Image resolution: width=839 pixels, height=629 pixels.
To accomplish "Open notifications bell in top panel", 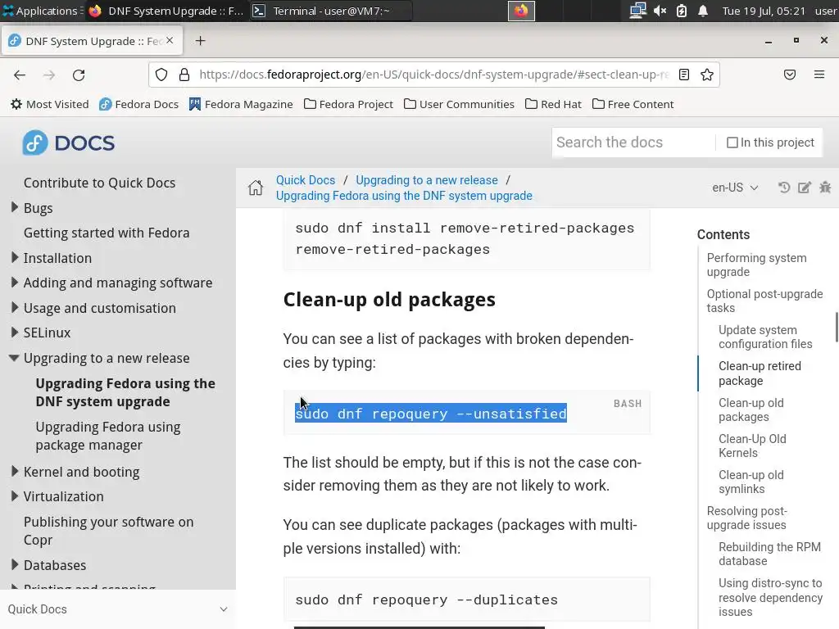I will click(x=702, y=11).
